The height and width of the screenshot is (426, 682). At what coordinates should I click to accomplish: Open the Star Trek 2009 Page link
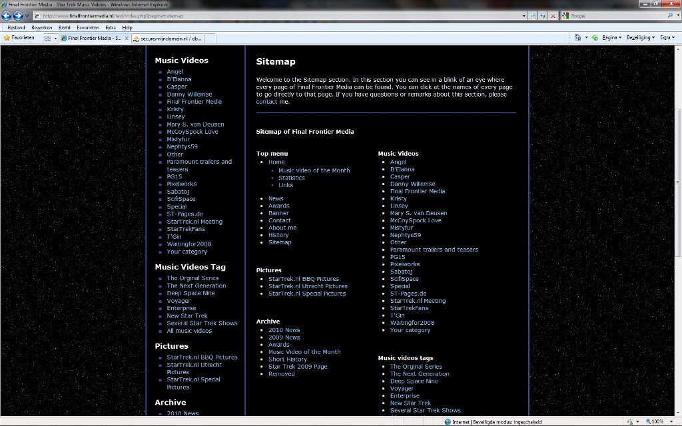click(298, 367)
